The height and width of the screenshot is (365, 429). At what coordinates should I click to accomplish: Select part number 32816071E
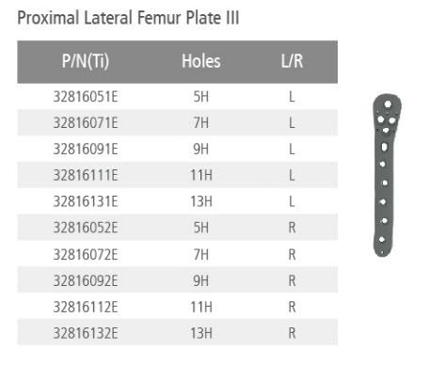coord(86,122)
